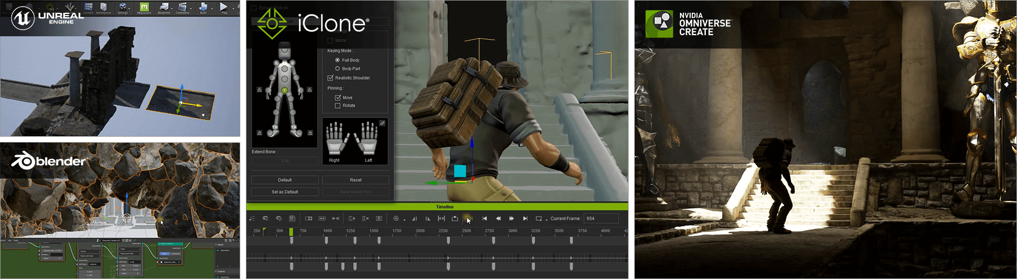Enable the Rotate pinning checkbox
This screenshot has height=279, width=1017.
[x=338, y=105]
